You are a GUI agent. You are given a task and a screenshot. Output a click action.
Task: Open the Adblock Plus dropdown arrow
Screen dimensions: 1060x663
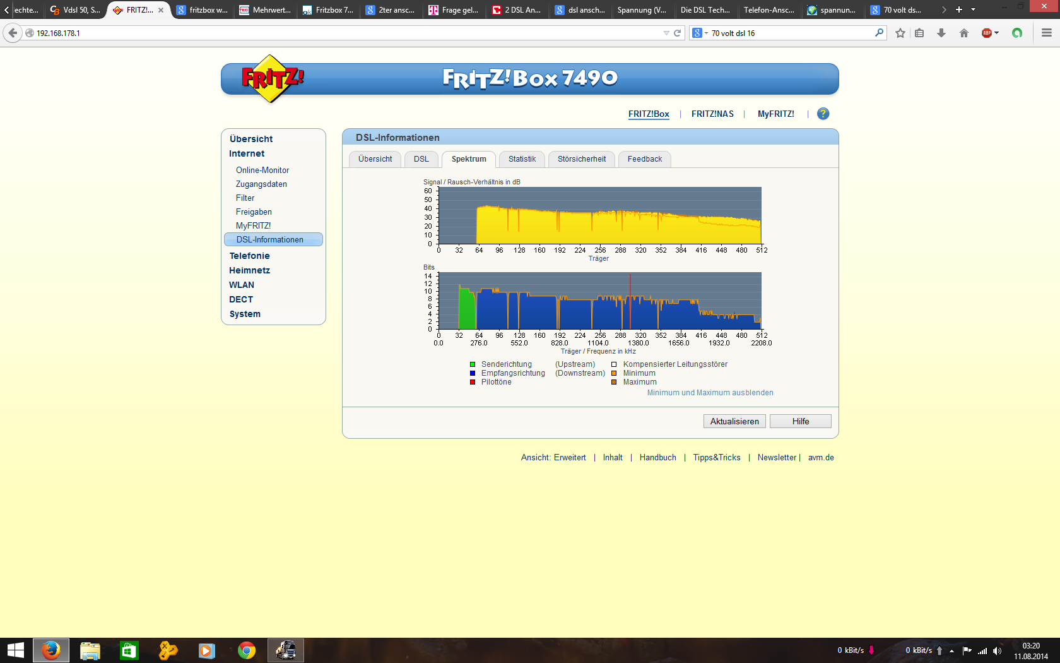[997, 33]
